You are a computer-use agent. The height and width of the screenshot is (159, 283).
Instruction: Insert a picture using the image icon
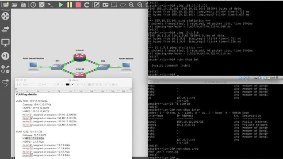105,5
